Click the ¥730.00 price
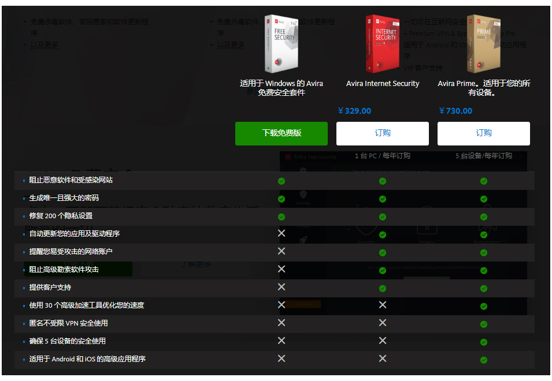Screen dimensions: 552x381 [455, 111]
